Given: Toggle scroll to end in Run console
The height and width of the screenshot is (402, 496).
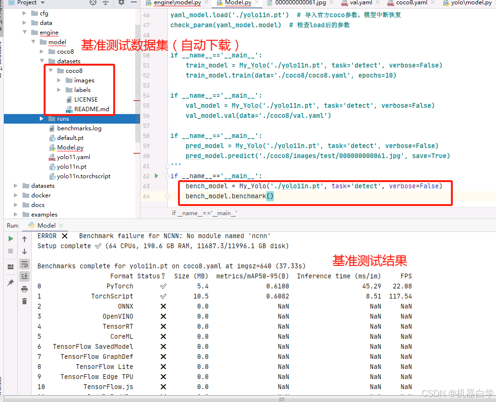Looking at the screenshot, I should pos(24,276).
